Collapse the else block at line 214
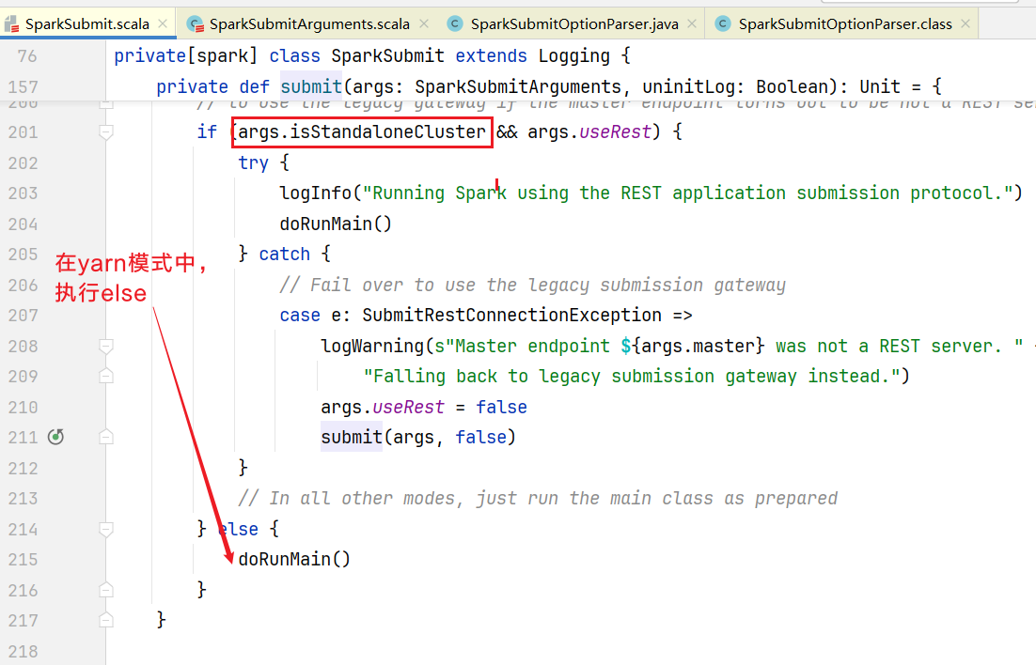Screen dimensions: 1036x665 105,529
